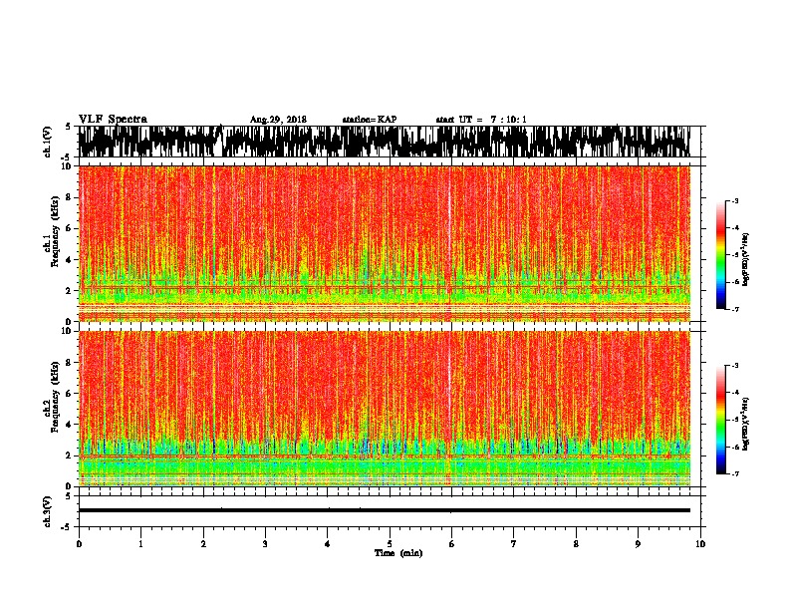Click the 4 kHz tick on ch.2 spectrogram

[70, 425]
